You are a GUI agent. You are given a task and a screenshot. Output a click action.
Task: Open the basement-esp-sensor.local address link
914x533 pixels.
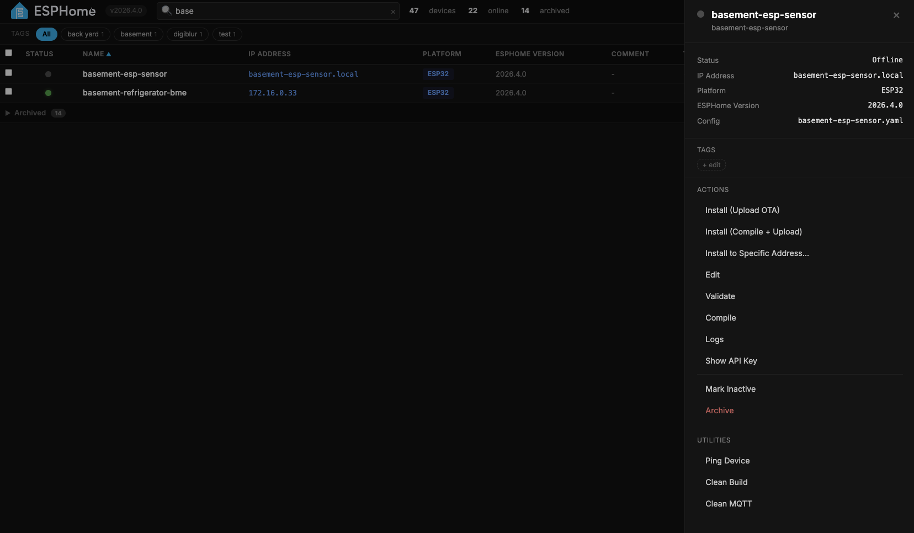(304, 74)
